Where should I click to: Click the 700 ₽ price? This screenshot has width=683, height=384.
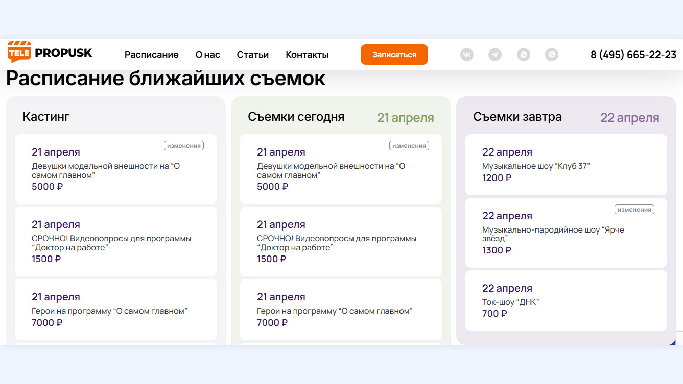(x=494, y=314)
